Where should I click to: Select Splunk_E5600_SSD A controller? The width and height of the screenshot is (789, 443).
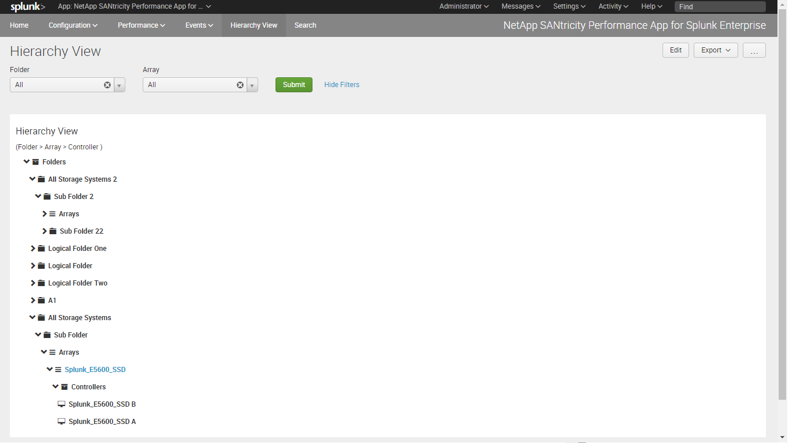(x=102, y=422)
